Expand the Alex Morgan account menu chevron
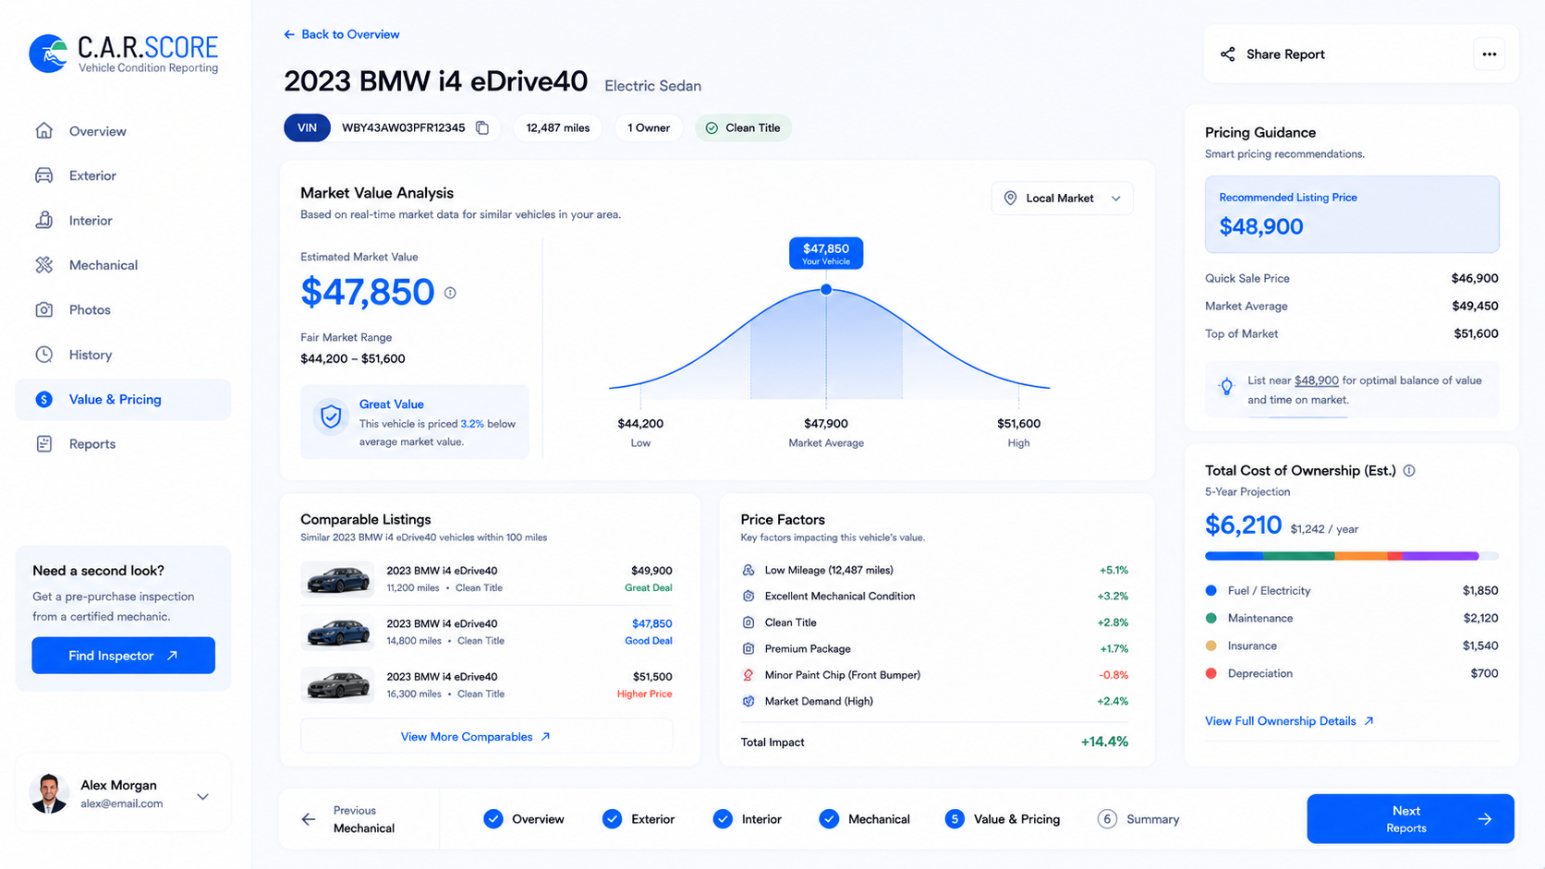The height and width of the screenshot is (869, 1545). 202,797
